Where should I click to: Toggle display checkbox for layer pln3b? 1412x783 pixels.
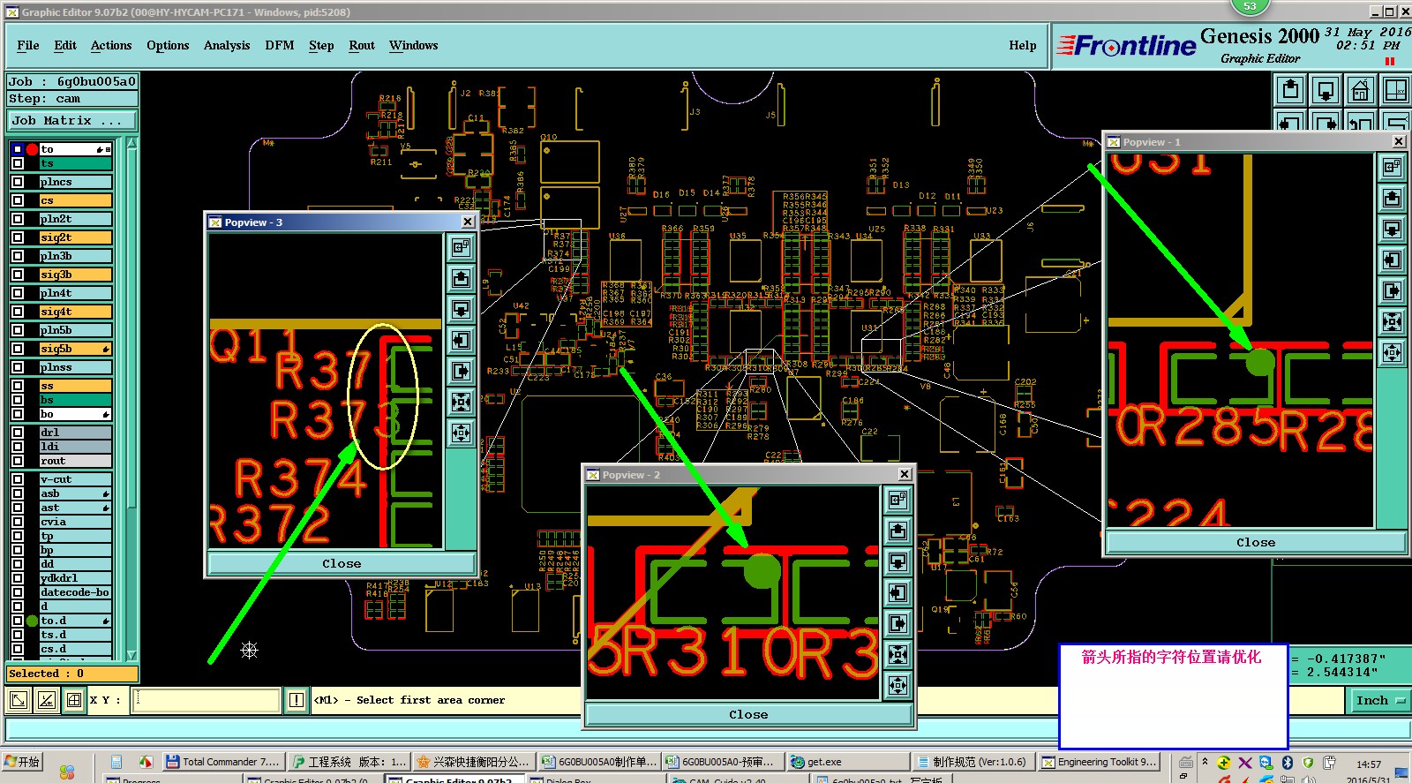(18, 256)
